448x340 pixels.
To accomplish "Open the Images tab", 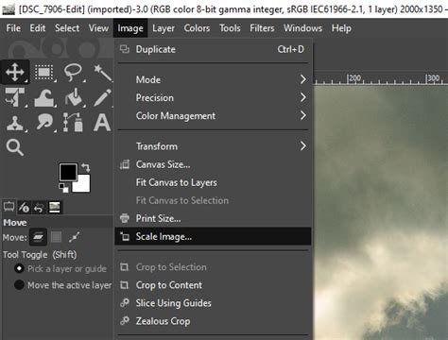I will pos(54,207).
